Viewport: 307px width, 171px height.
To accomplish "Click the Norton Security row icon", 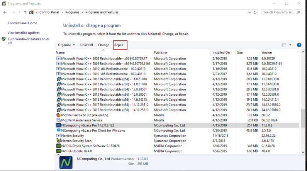I will pos(58,136).
